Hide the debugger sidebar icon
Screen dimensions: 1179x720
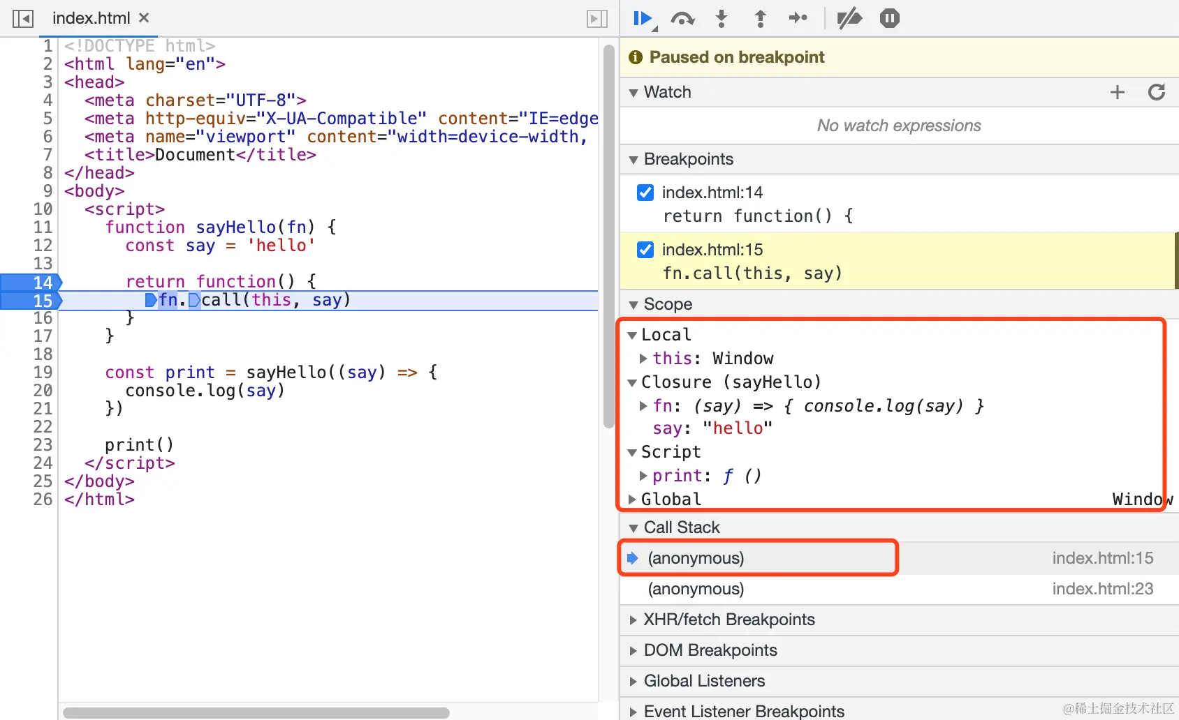click(596, 18)
